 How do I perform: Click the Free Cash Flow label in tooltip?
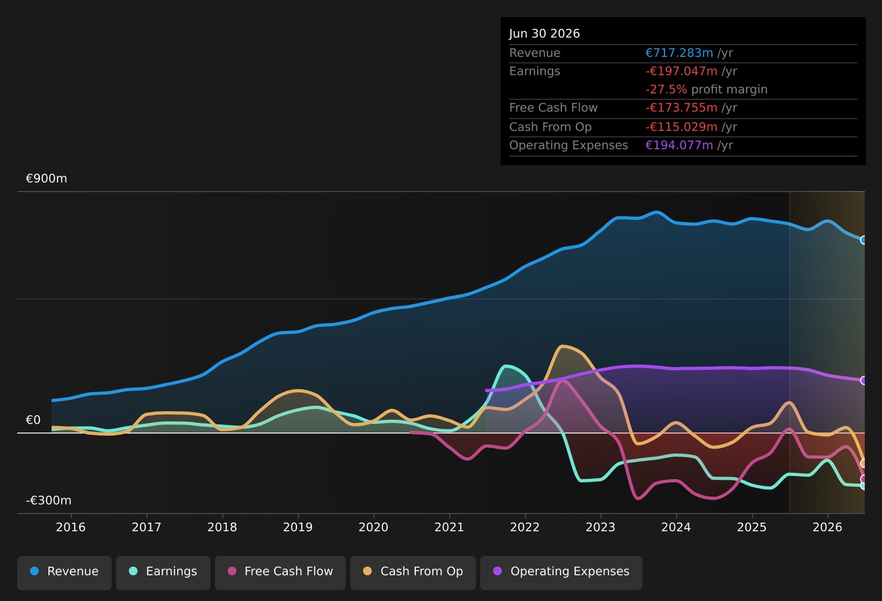[x=554, y=108]
